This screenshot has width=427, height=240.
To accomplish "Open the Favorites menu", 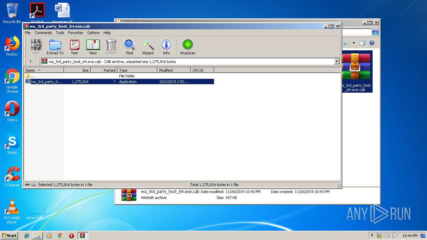I will [76, 33].
